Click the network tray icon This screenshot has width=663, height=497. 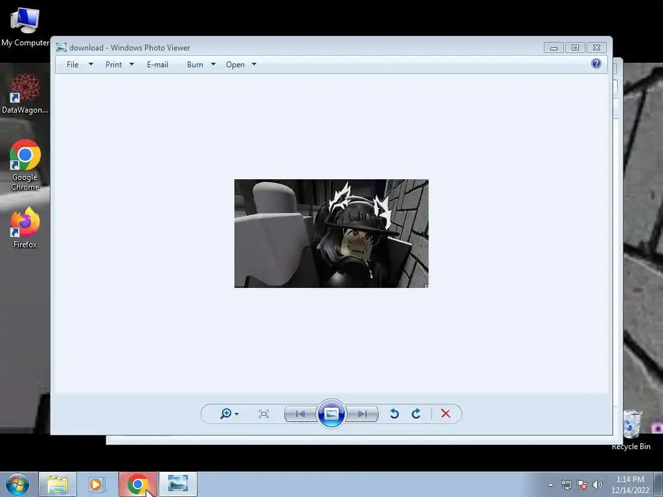coord(566,485)
